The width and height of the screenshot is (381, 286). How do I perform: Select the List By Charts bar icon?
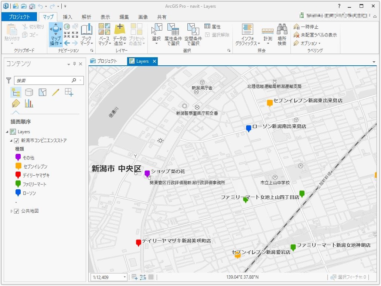(x=29, y=103)
